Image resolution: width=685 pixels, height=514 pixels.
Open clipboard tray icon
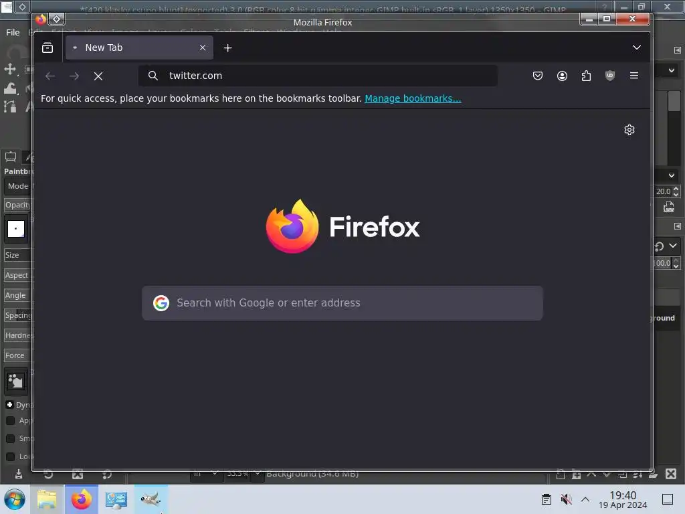click(546, 499)
